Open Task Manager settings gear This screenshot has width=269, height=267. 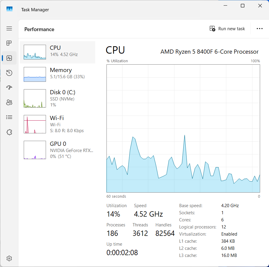[x=9, y=258]
